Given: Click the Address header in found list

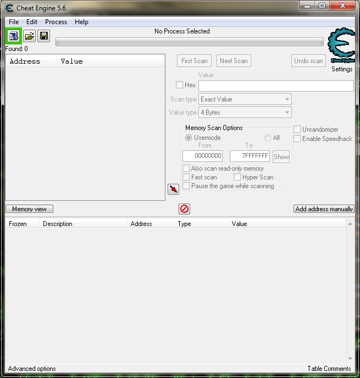Looking at the screenshot, I should pyautogui.click(x=31, y=61).
